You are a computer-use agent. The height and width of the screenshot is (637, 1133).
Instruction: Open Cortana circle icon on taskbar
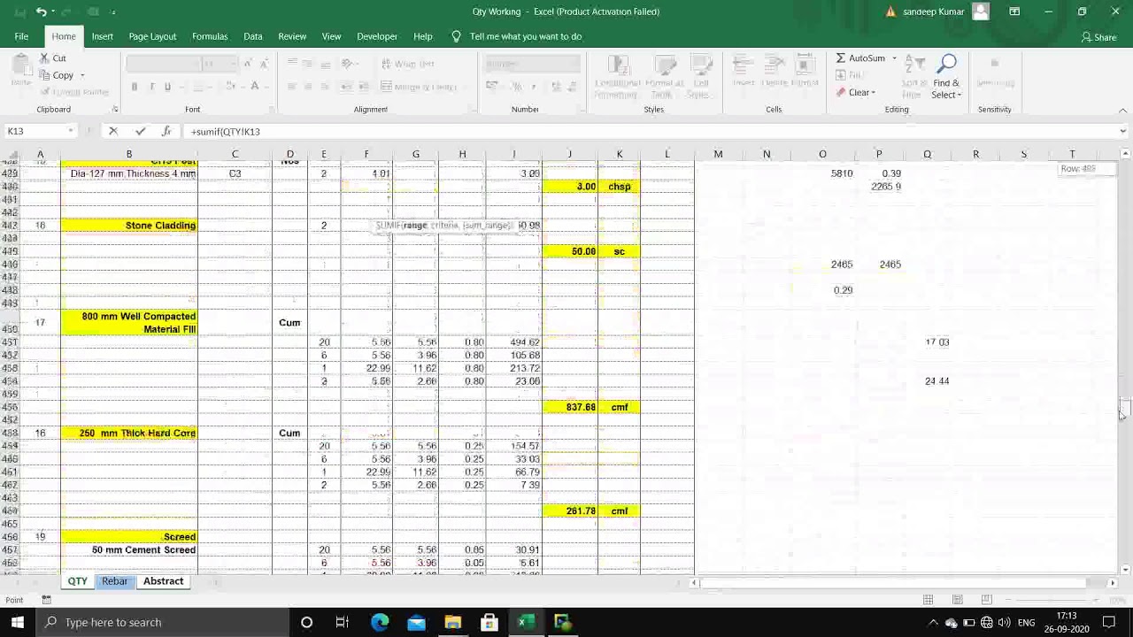click(306, 622)
